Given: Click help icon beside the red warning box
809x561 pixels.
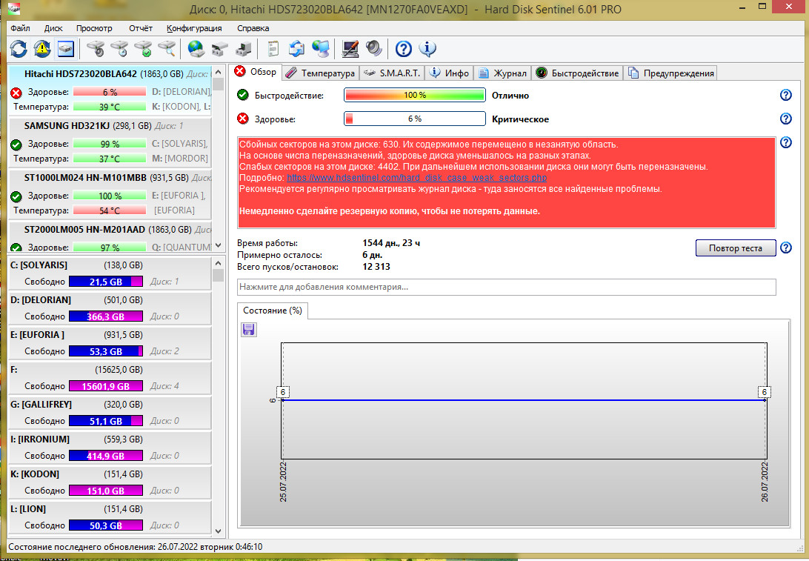Looking at the screenshot, I should 785,142.
